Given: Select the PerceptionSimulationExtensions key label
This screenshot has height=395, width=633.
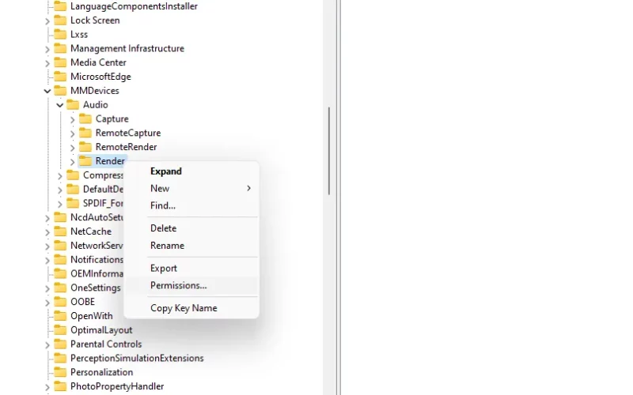Looking at the screenshot, I should (137, 358).
